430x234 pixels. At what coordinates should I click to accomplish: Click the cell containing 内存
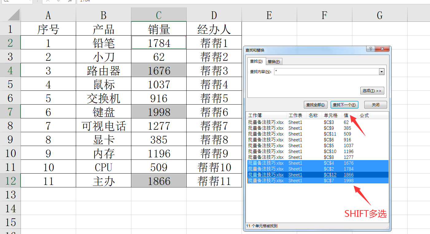(103, 153)
